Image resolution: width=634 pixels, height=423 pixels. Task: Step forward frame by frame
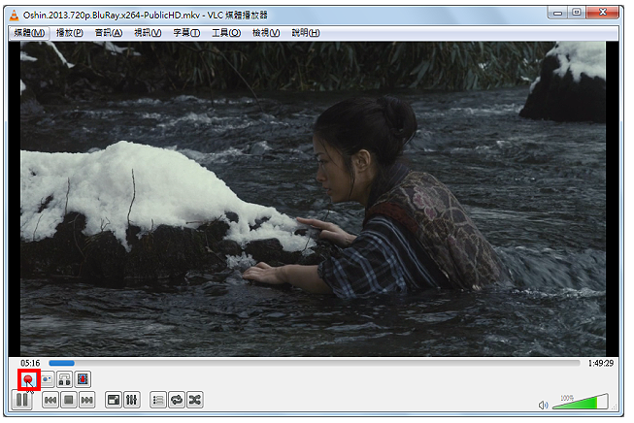click(83, 379)
